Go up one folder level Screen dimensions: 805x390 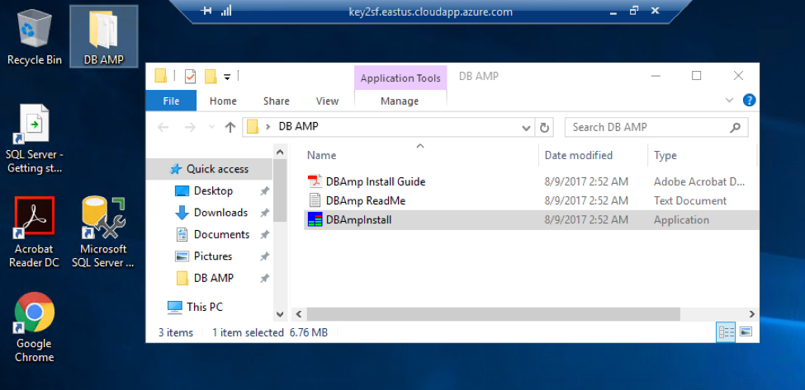click(230, 127)
